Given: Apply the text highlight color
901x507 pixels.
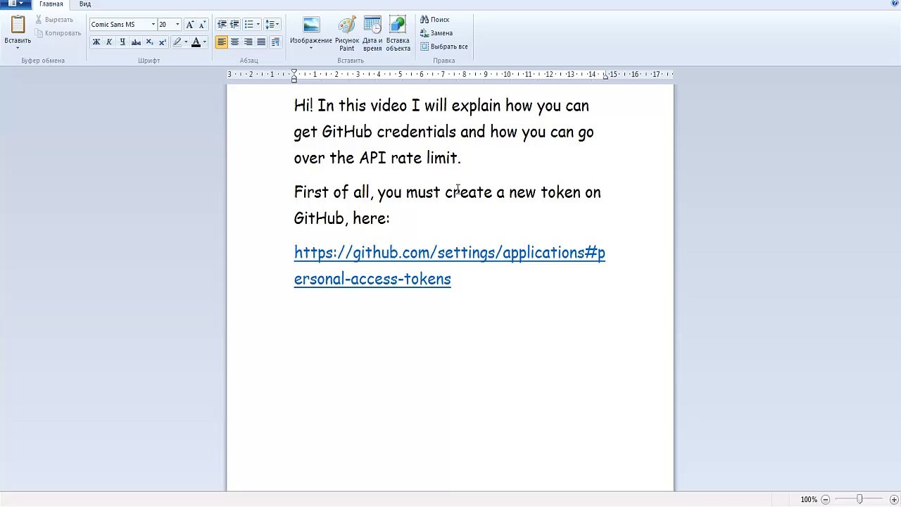Looking at the screenshot, I should (x=177, y=42).
